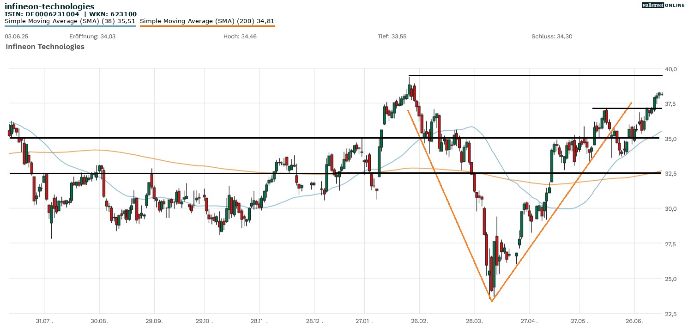
Task: Click the 40,0 price axis label
Action: tap(671, 69)
